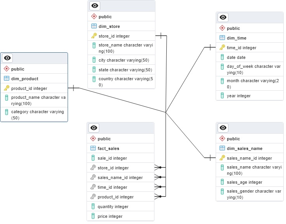Toggle eye icon on dim_product table
Screen dimensions: 286x224
[7, 58]
